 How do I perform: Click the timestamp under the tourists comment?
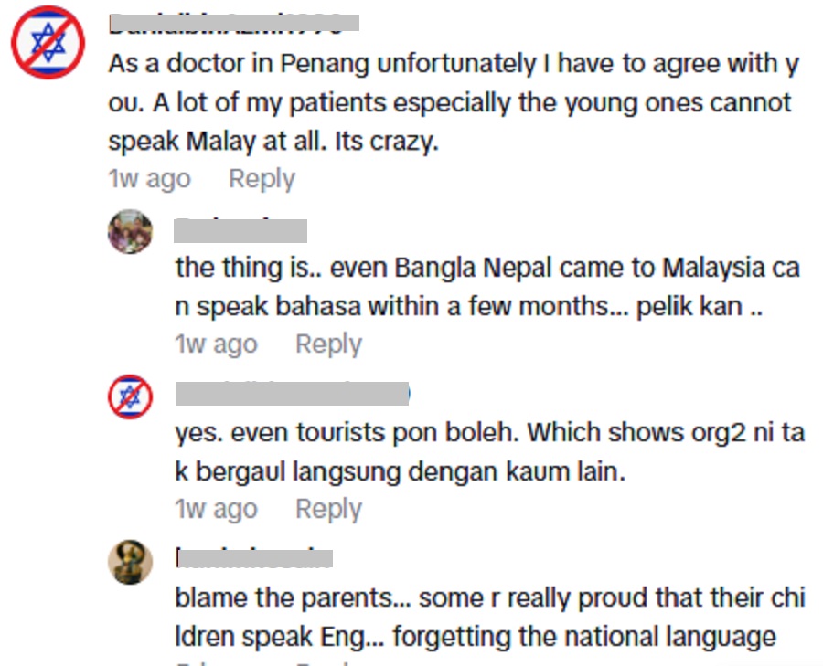(x=216, y=509)
